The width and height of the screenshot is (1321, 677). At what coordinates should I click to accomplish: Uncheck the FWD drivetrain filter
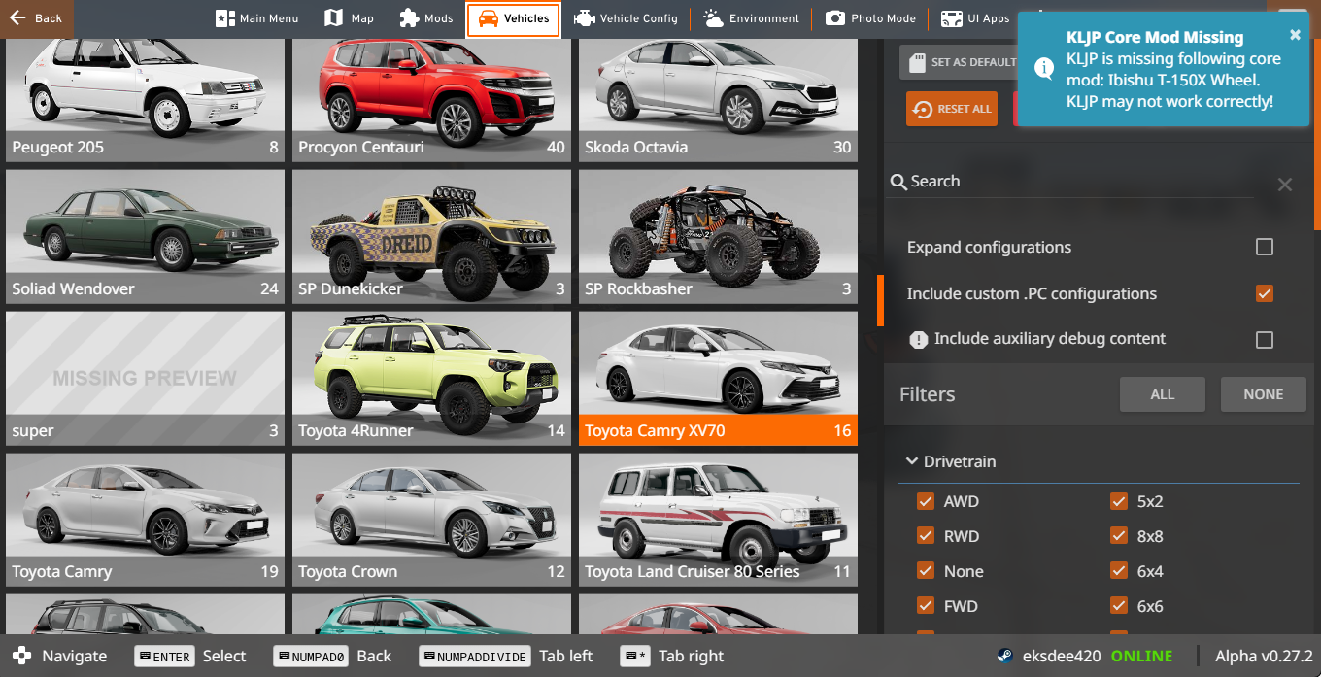tap(926, 606)
